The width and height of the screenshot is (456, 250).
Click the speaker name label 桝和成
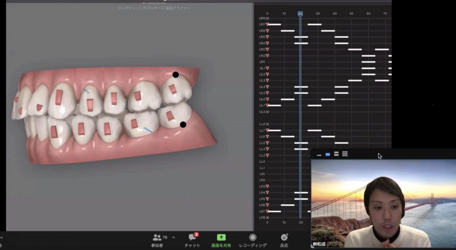pos(319,244)
